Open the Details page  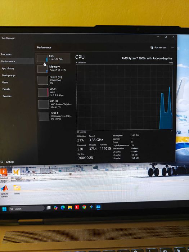click(6, 89)
